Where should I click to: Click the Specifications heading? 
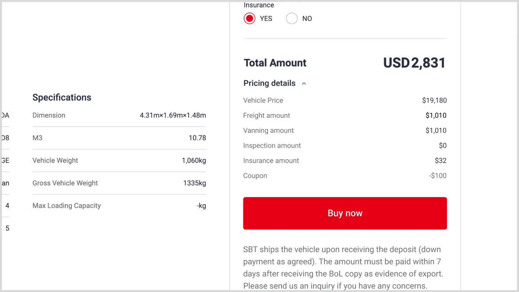[62, 97]
